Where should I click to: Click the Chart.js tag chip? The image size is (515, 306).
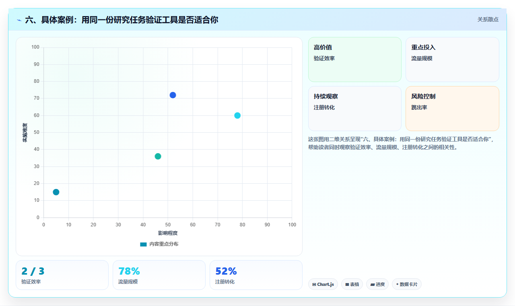tap(323, 284)
